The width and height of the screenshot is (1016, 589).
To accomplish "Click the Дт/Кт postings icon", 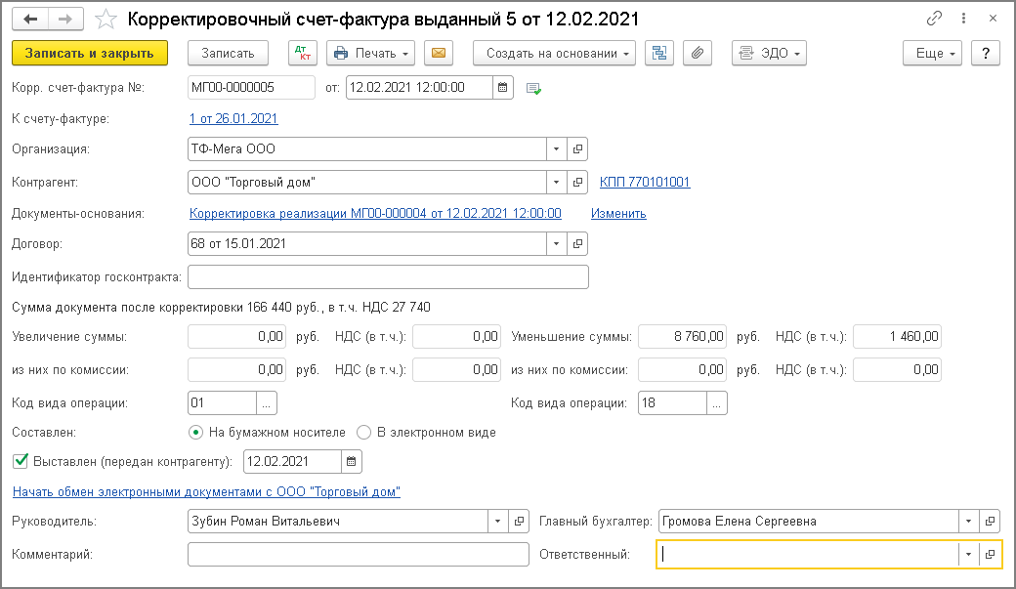I will tap(303, 53).
